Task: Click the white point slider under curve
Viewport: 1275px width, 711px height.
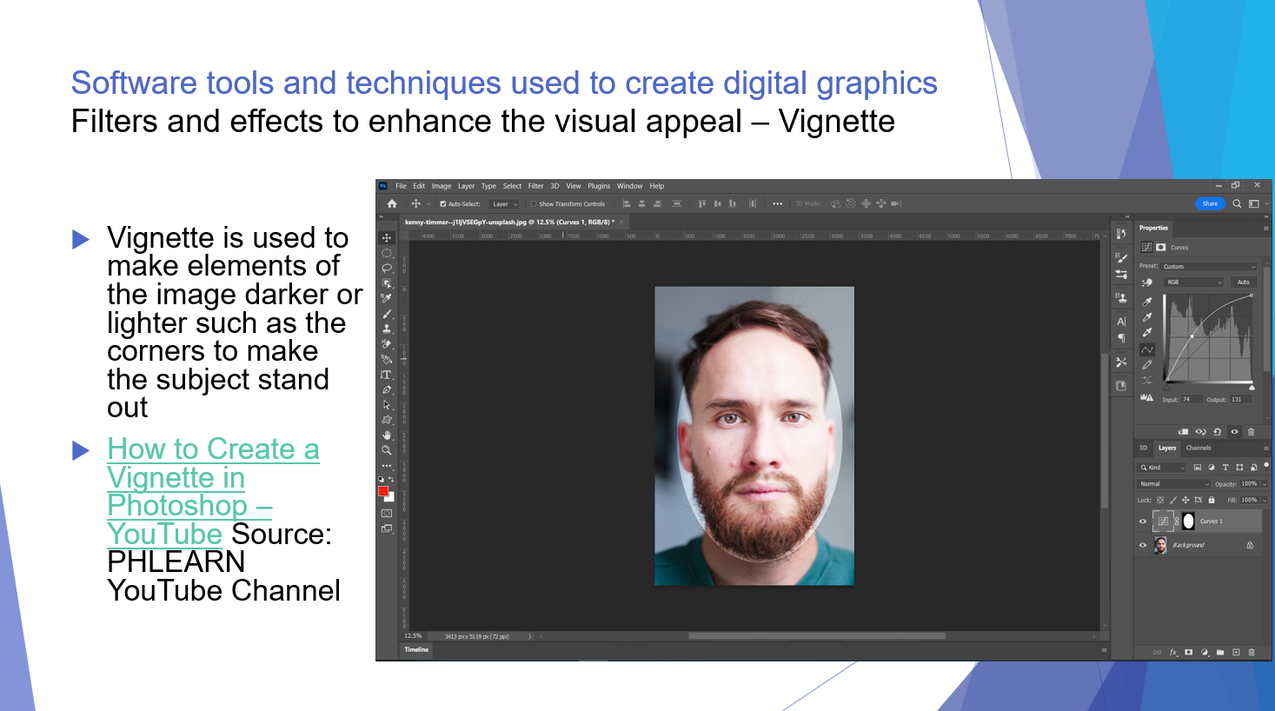Action: [1252, 388]
